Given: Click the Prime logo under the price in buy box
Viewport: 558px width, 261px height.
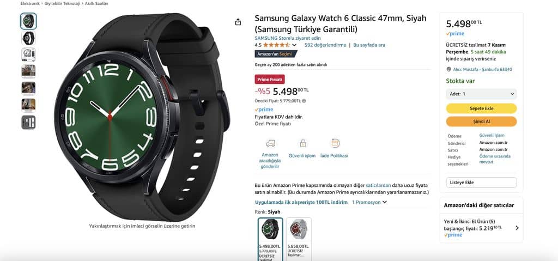Looking at the screenshot, I should coord(455,34).
